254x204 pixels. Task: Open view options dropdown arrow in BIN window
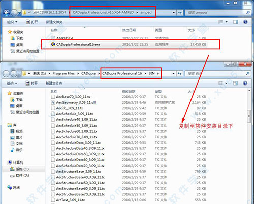tap(226, 83)
